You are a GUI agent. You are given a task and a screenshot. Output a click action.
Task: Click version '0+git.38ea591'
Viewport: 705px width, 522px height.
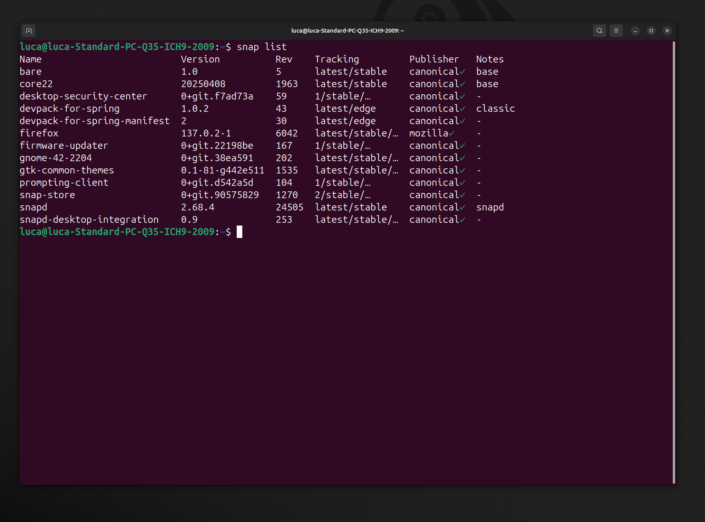click(217, 158)
